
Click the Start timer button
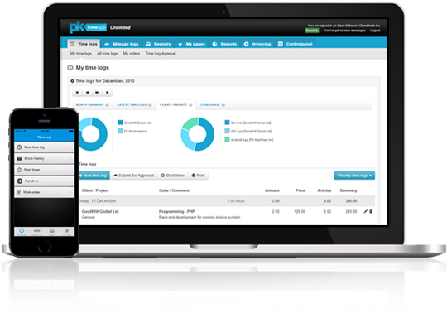173,176
